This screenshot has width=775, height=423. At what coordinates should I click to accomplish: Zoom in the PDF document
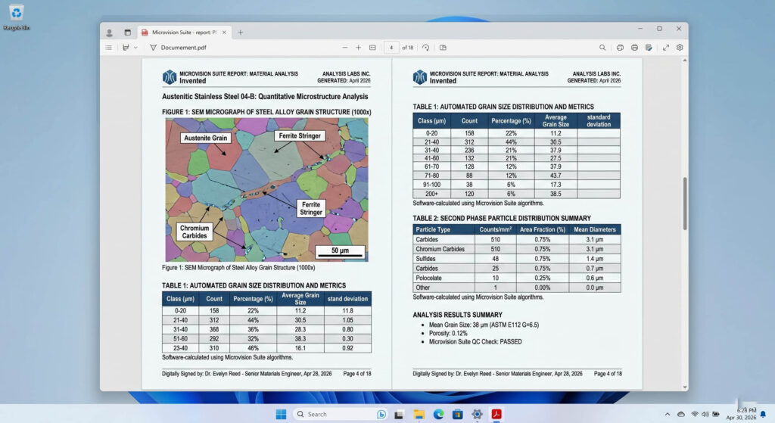358,48
